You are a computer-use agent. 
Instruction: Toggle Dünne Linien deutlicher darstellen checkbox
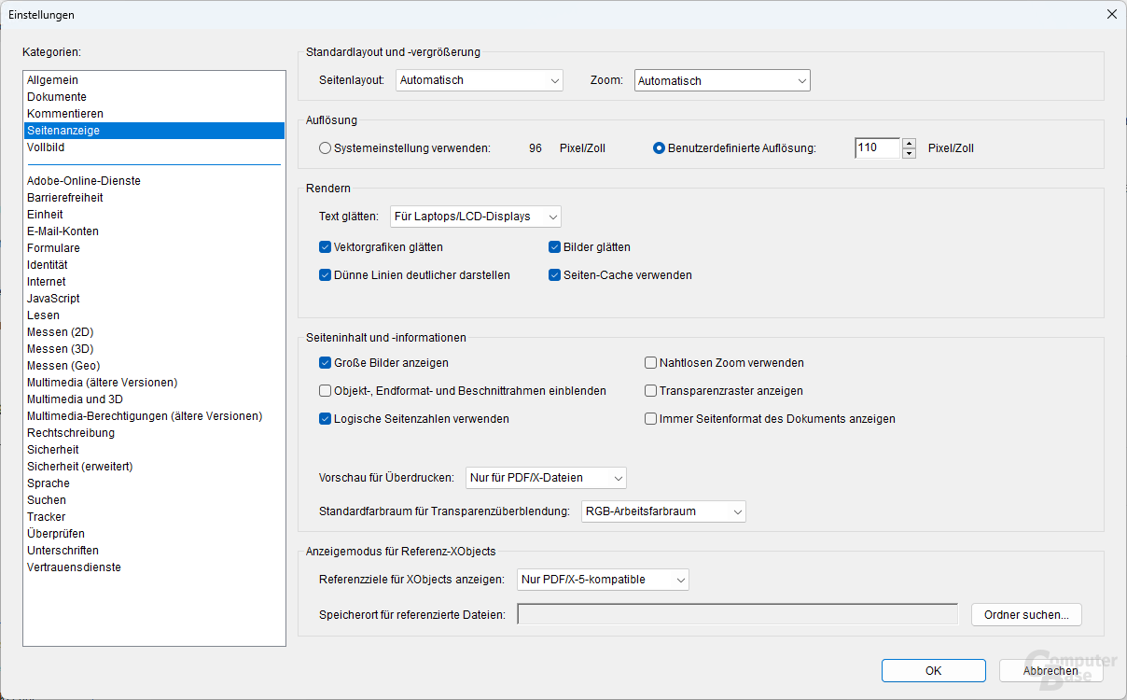coord(326,275)
